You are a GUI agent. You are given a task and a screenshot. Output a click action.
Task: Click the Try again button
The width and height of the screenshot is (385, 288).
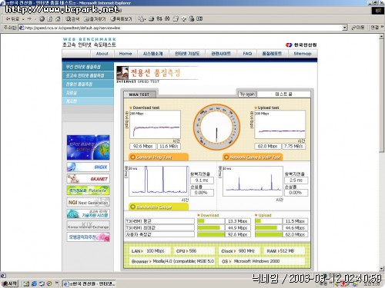pyautogui.click(x=247, y=94)
